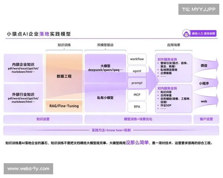Click the 私域微信营销 bullet item

[169, 70]
